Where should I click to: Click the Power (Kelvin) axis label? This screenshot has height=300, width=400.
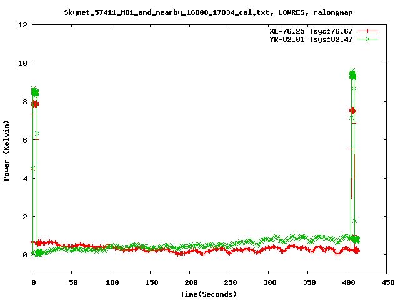click(x=6, y=151)
